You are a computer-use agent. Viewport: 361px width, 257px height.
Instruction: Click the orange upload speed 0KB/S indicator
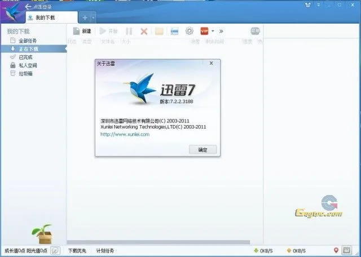[296, 251]
